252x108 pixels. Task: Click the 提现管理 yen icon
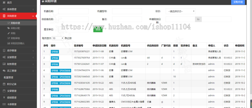coord(4,97)
